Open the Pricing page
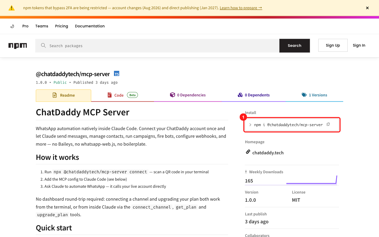This screenshot has width=379, height=237. (62, 26)
